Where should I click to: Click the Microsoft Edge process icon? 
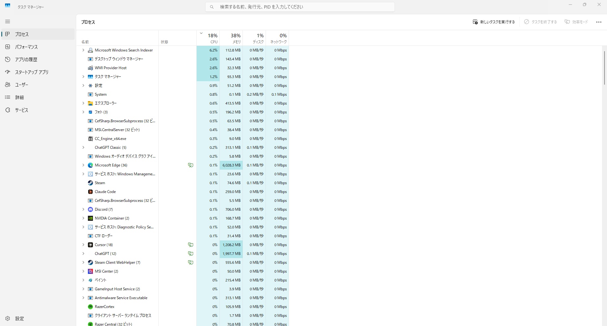pyautogui.click(x=90, y=165)
